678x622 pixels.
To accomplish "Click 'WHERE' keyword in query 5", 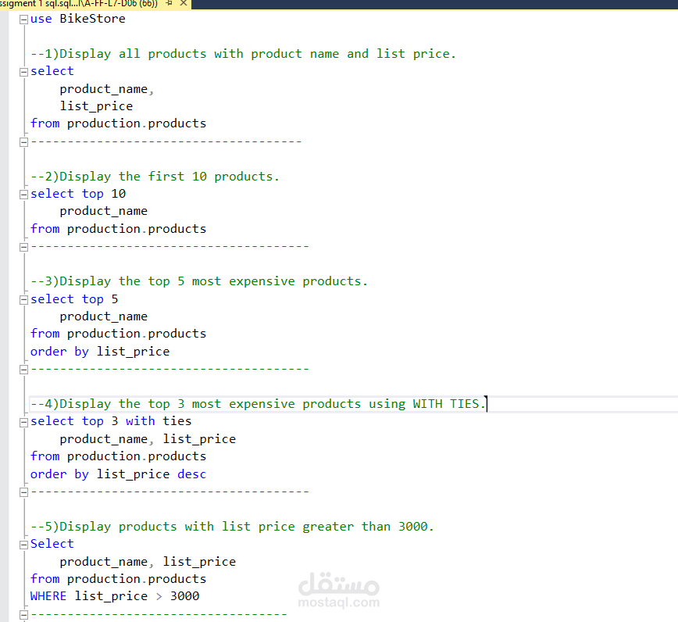I will [48, 596].
